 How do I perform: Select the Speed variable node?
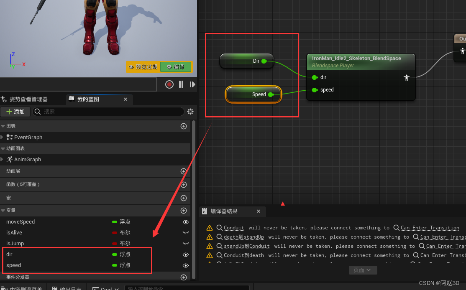pyautogui.click(x=253, y=95)
